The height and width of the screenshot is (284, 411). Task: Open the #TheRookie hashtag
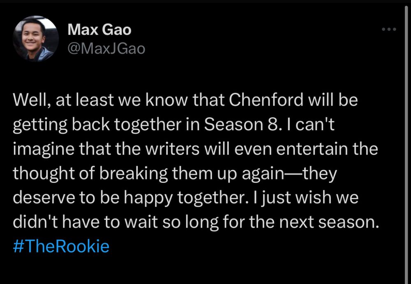click(x=61, y=246)
